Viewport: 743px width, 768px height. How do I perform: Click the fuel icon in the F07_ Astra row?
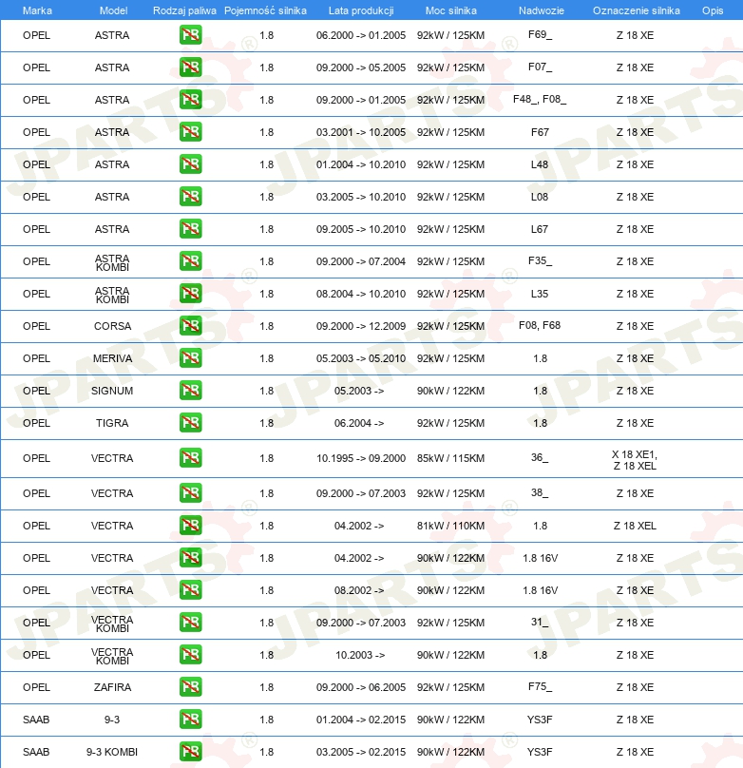coord(190,67)
